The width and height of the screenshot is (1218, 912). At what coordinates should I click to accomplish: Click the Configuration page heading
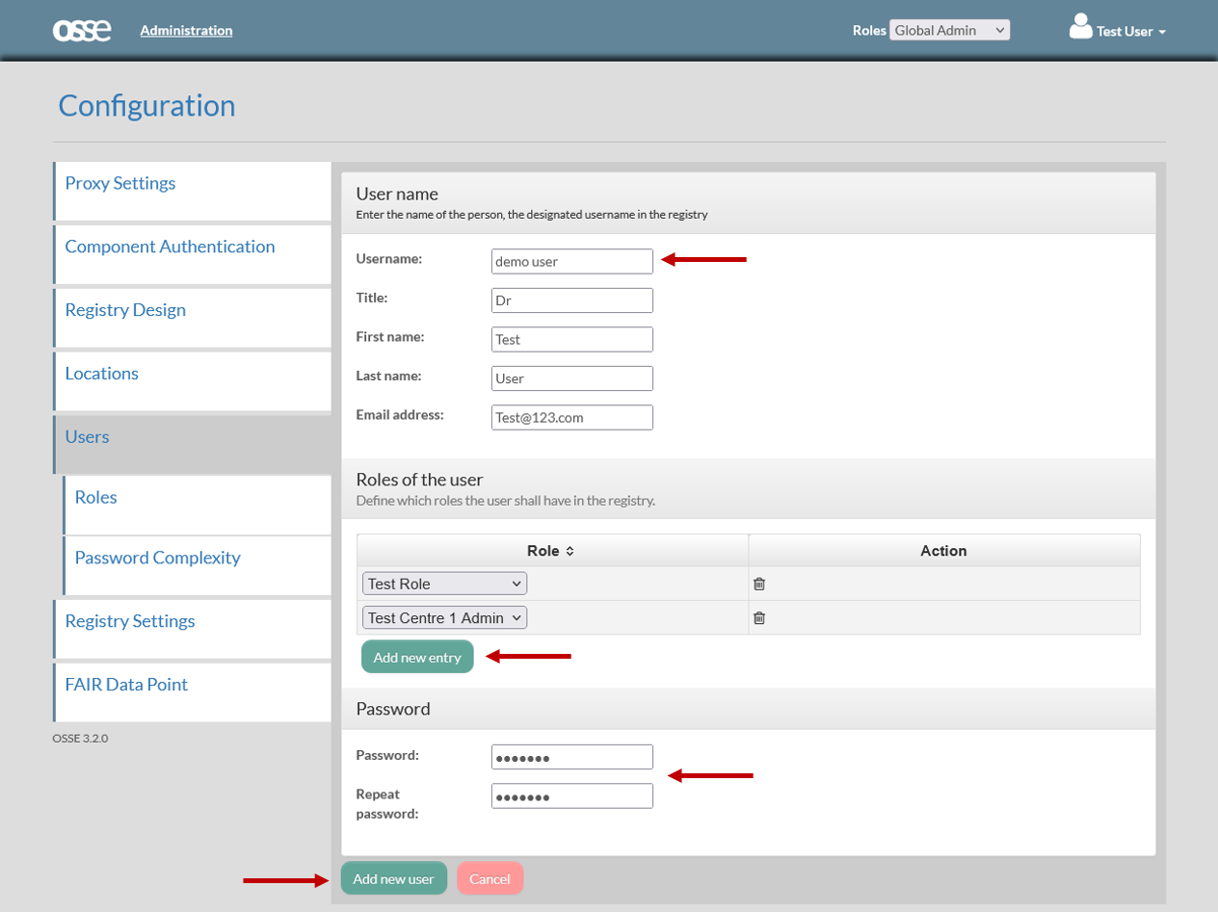pos(146,105)
